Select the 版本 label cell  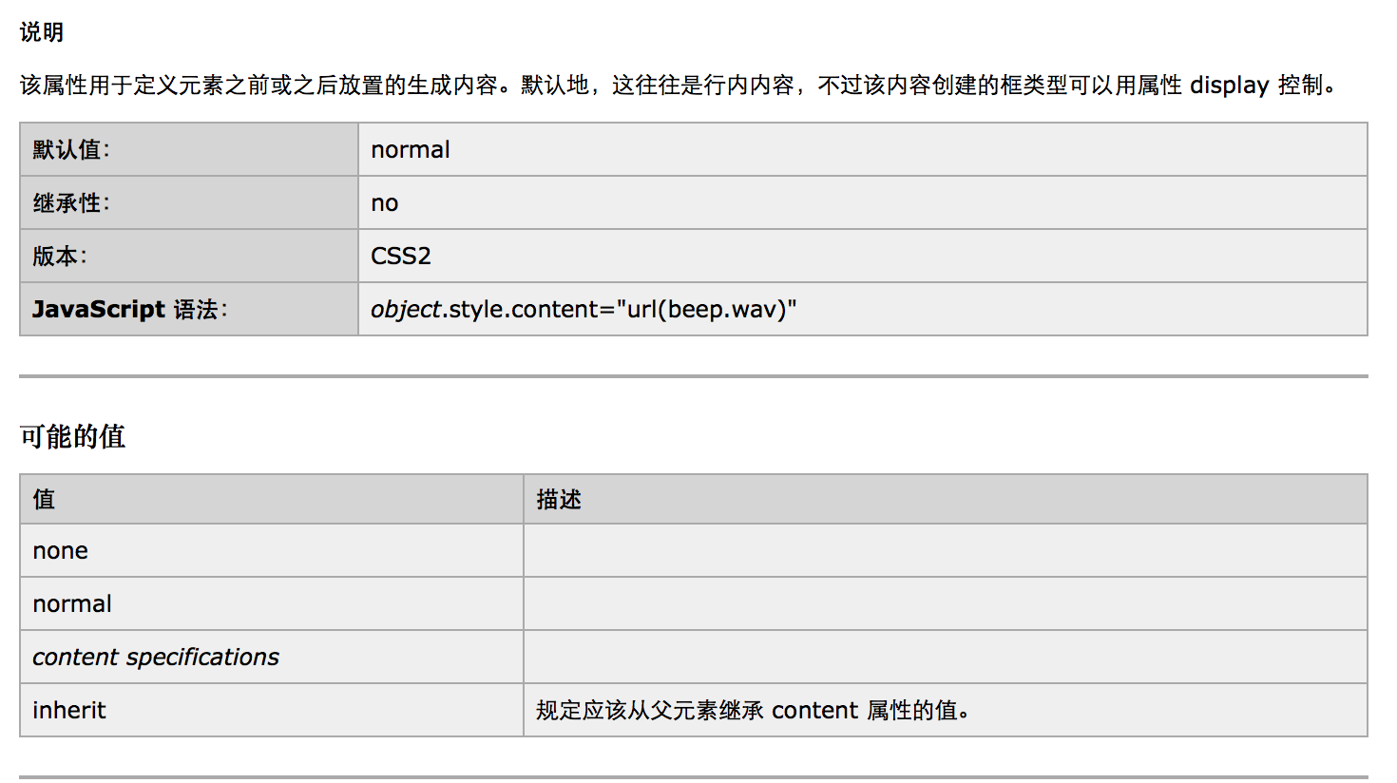189,256
